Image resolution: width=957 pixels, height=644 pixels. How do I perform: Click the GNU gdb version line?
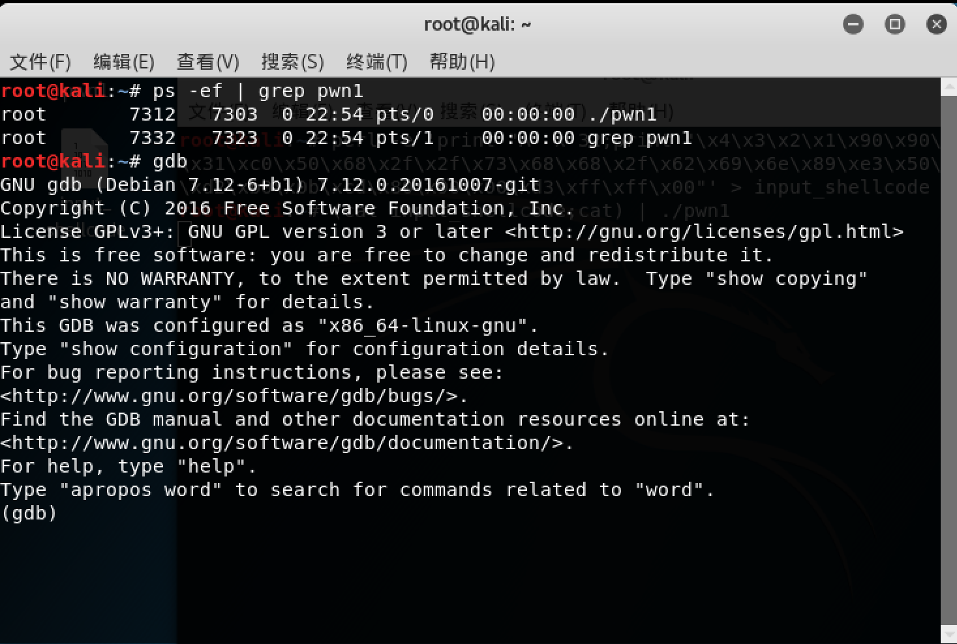(x=270, y=185)
